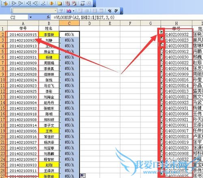Open the Auto Fill Options button
The image size is (203, 178).
(x=82, y=176)
